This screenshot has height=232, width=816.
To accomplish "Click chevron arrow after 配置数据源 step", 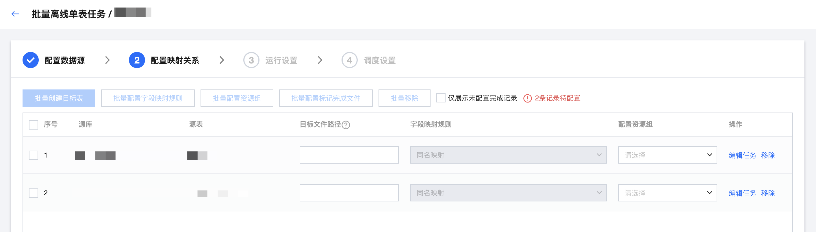I will click(107, 60).
